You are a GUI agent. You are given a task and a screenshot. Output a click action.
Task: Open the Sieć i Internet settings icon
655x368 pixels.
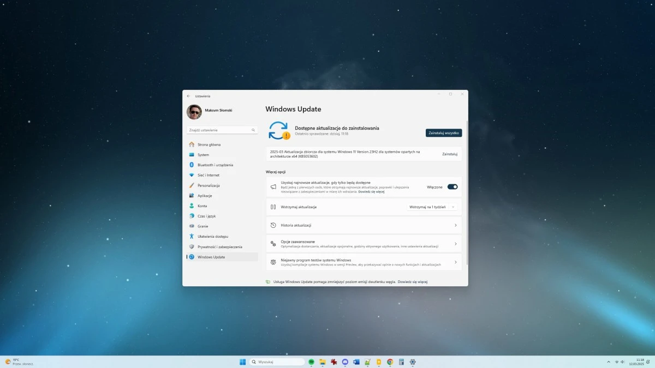pyautogui.click(x=192, y=175)
